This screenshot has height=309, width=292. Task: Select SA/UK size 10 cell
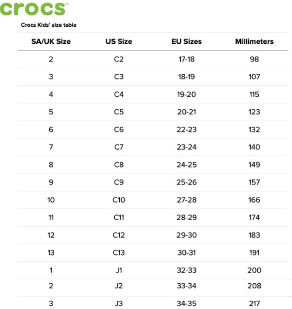[51, 200]
